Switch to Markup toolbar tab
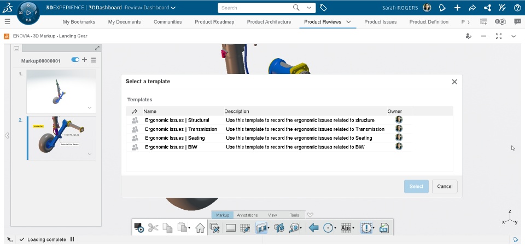This screenshot has width=525, height=247. point(223,215)
